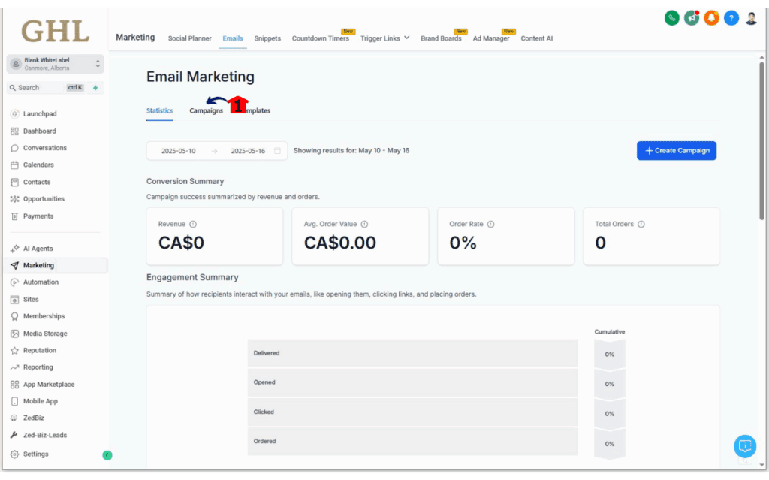Click the Create Campaign button
Viewport: 769px width, 480px height.
coord(676,150)
